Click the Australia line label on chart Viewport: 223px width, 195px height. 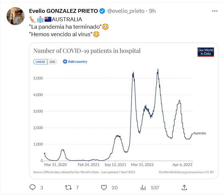click(x=200, y=133)
